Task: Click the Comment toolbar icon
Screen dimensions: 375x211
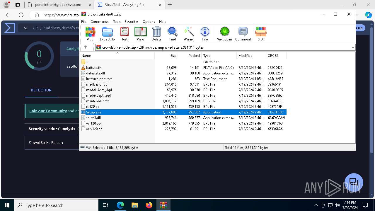Action: [x=243, y=34]
